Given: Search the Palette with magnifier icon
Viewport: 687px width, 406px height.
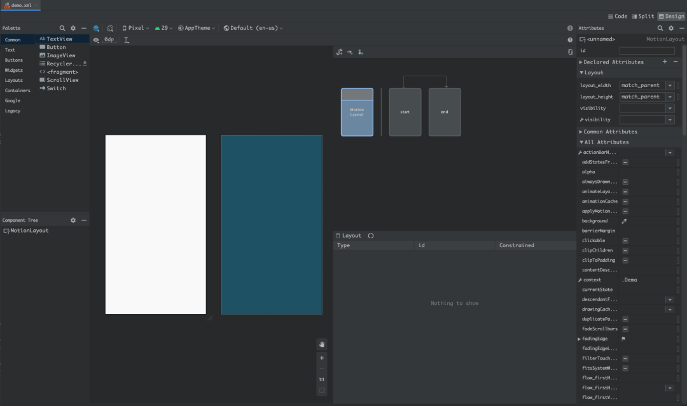Looking at the screenshot, I should tap(62, 28).
